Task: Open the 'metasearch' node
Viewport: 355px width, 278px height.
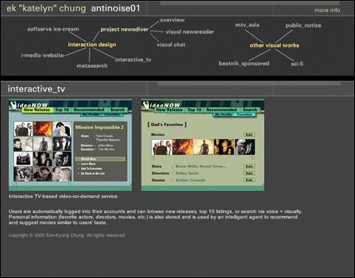Action: (92, 66)
